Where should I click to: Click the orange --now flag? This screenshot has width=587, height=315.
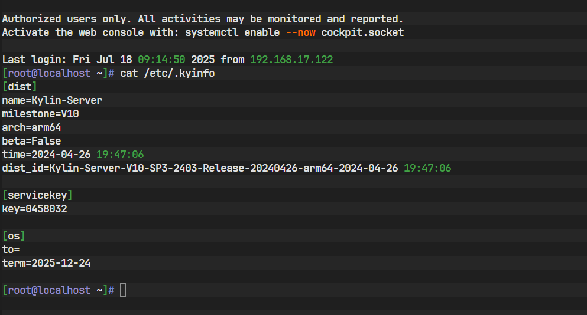click(x=300, y=32)
